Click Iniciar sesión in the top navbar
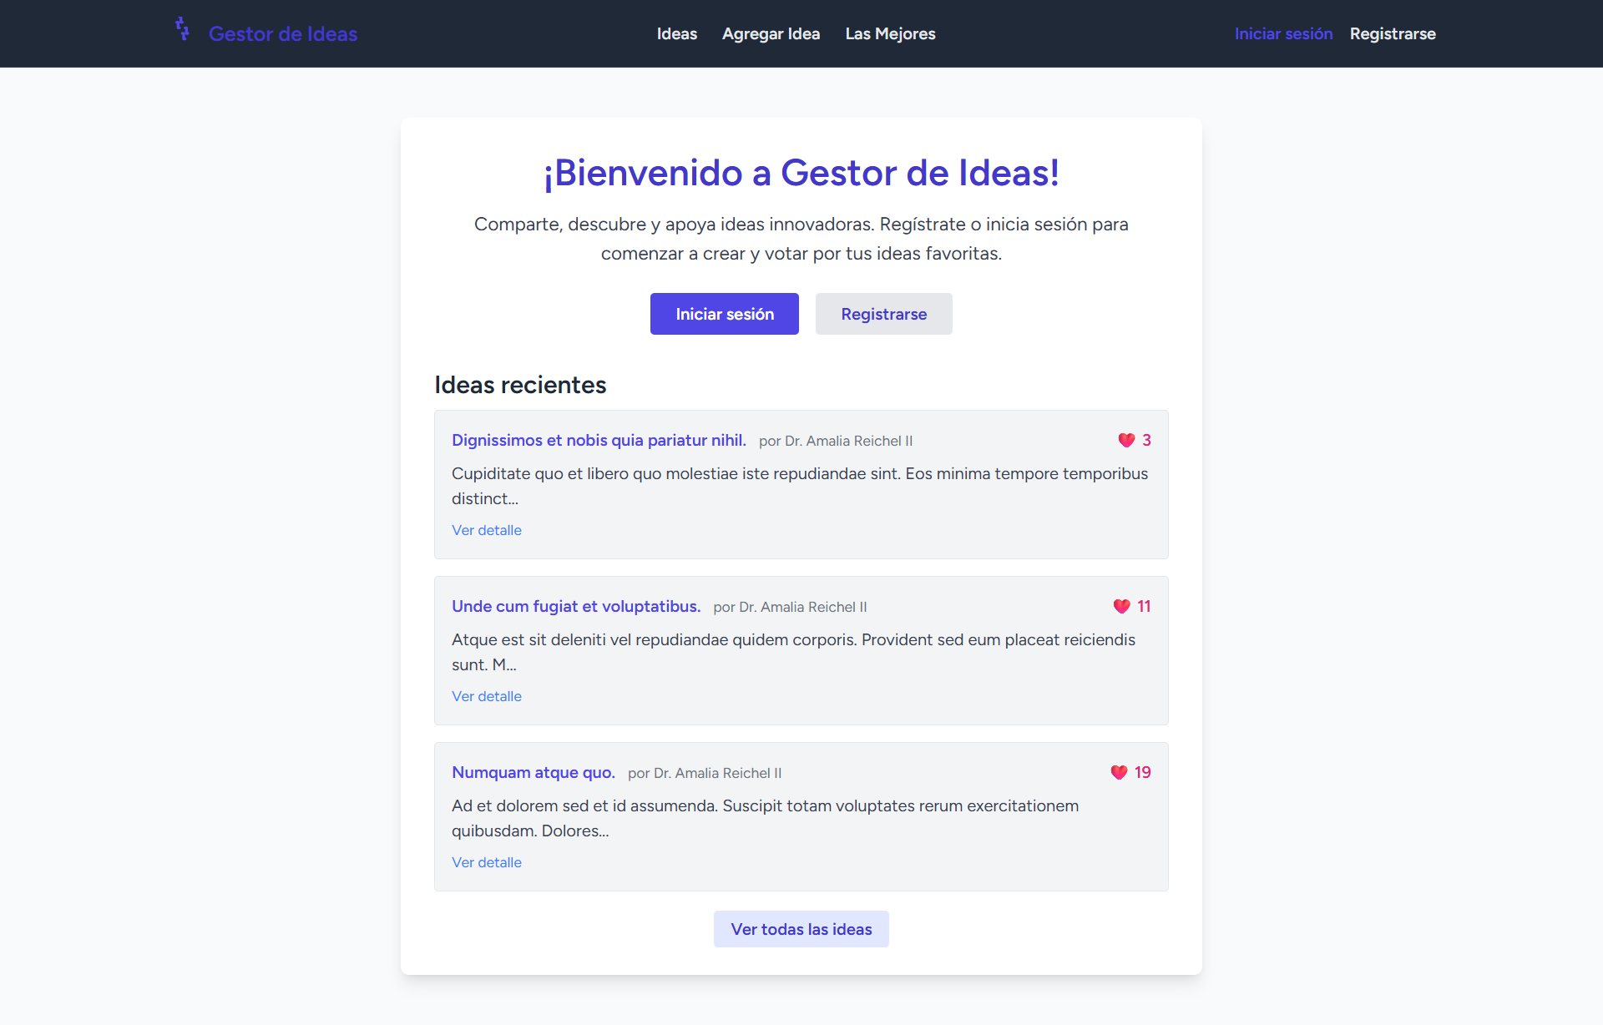The image size is (1603, 1025). click(1283, 33)
